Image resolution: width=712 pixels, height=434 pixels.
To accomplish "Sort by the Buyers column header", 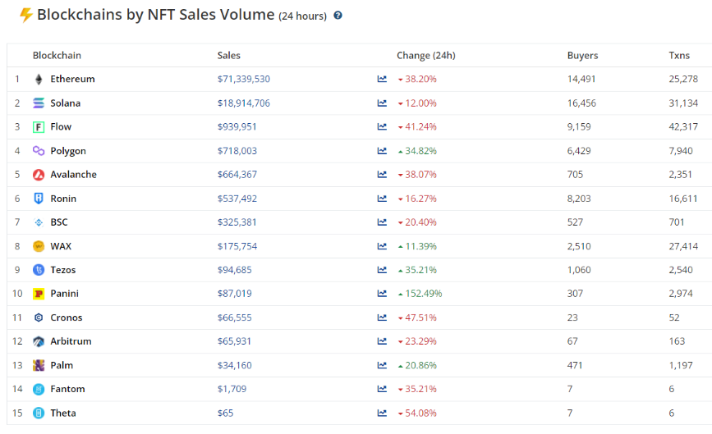I will [x=582, y=55].
